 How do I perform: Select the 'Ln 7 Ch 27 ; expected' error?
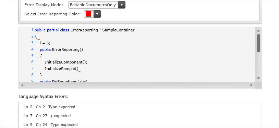(x=47, y=116)
